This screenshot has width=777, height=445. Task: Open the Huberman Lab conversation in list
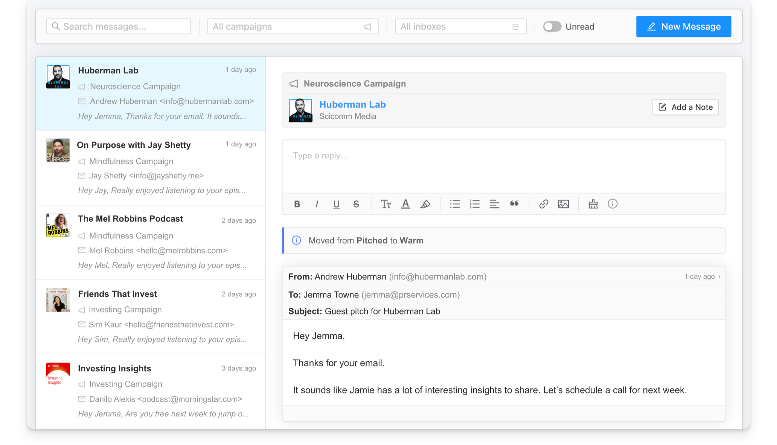point(151,94)
